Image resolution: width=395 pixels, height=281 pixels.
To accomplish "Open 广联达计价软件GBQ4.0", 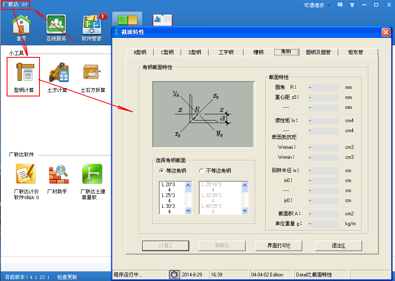I will point(26,182).
